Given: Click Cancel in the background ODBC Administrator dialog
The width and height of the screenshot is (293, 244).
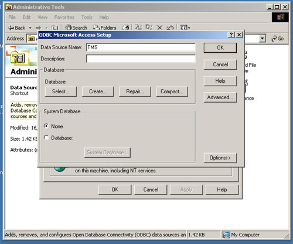Looking at the screenshot, I should tap(151, 189).
